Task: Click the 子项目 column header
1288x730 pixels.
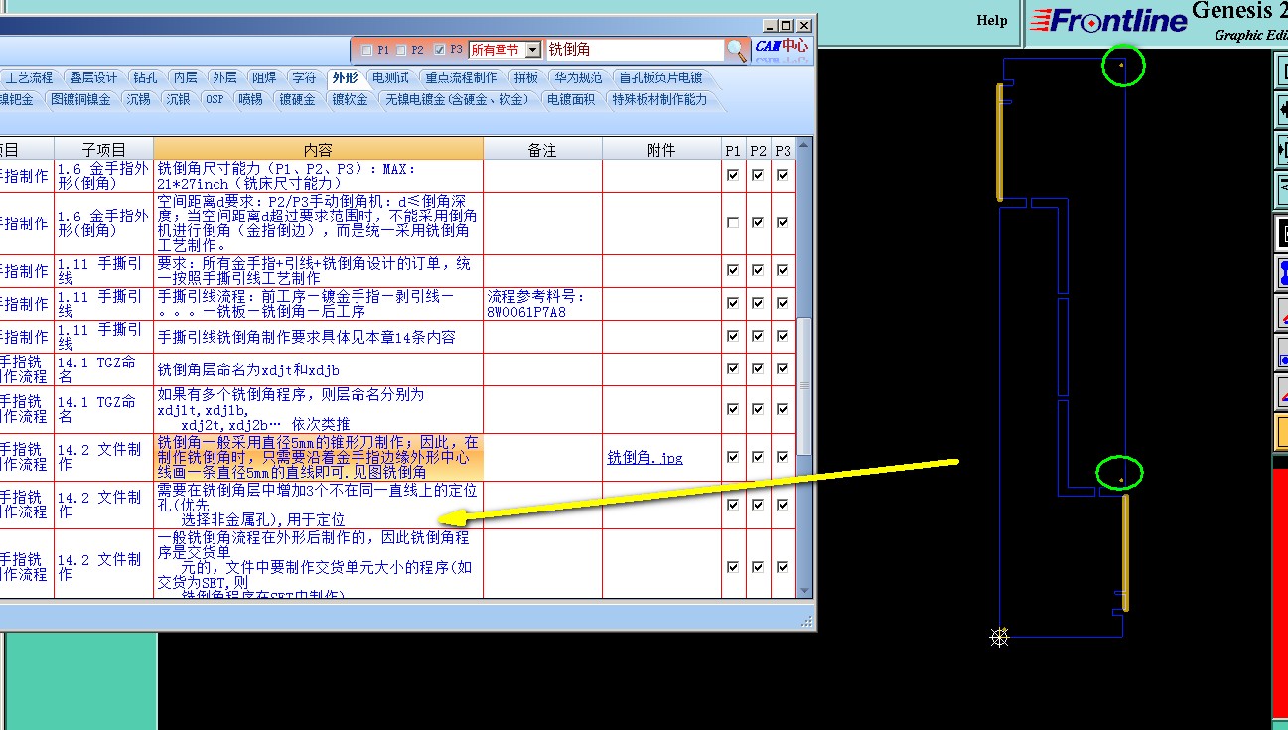Action: point(104,149)
